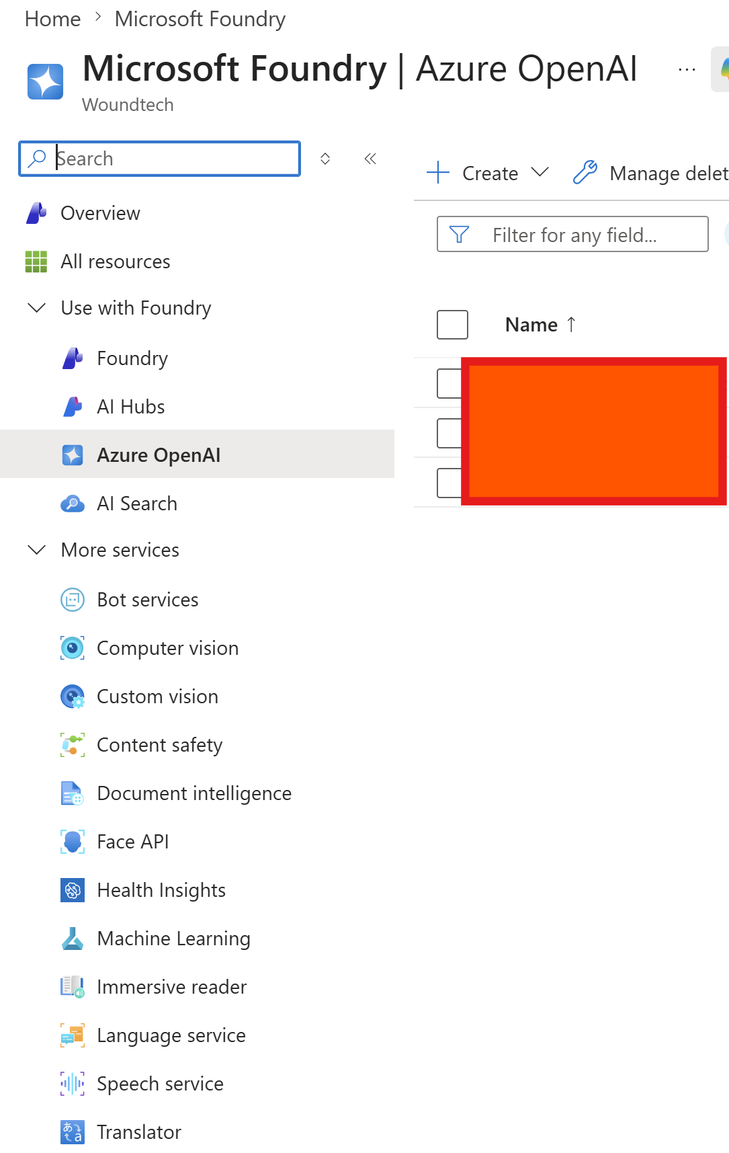Check the second resource row checkbox
The height and width of the screenshot is (1153, 729).
pyautogui.click(x=449, y=433)
